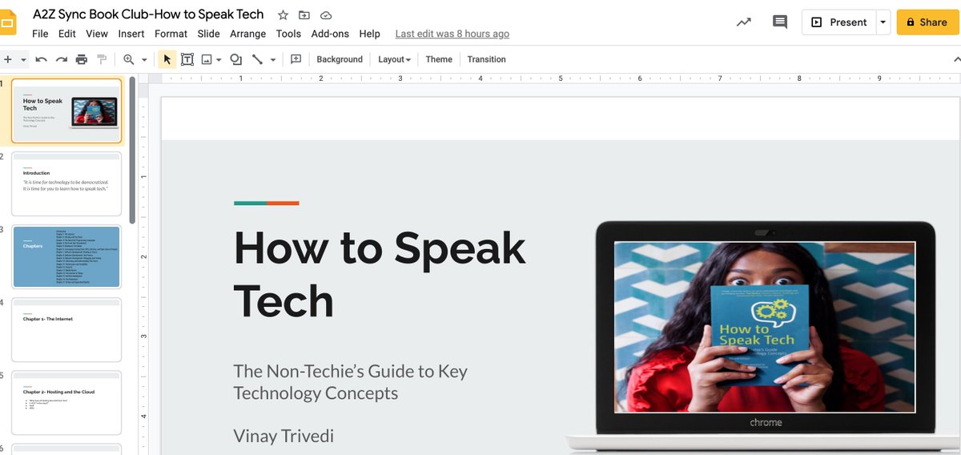961x455 pixels.
Task: Select the 'Chapter 2- Hosting and the Cloud' thumbnail
Action: click(x=67, y=402)
